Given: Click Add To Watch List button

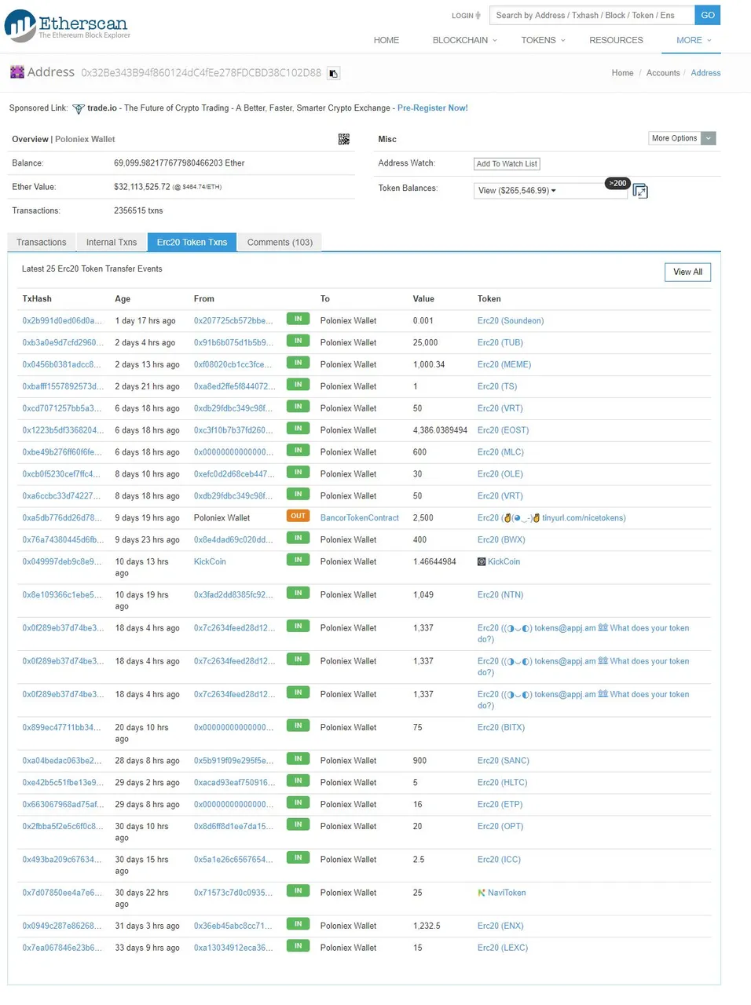Looking at the screenshot, I should pos(507,164).
